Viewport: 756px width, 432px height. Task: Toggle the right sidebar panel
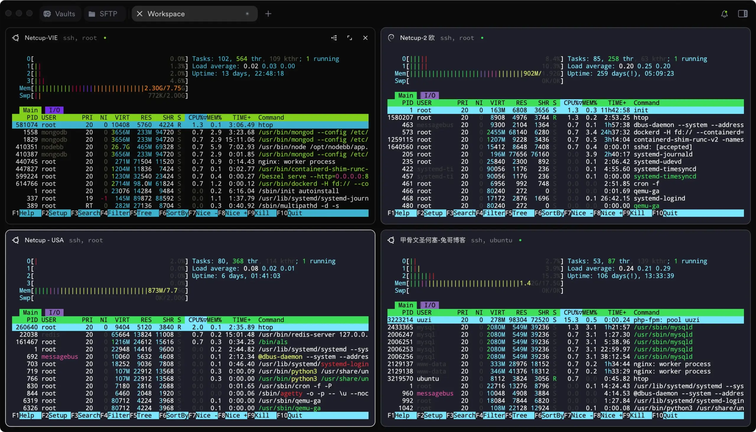click(743, 14)
